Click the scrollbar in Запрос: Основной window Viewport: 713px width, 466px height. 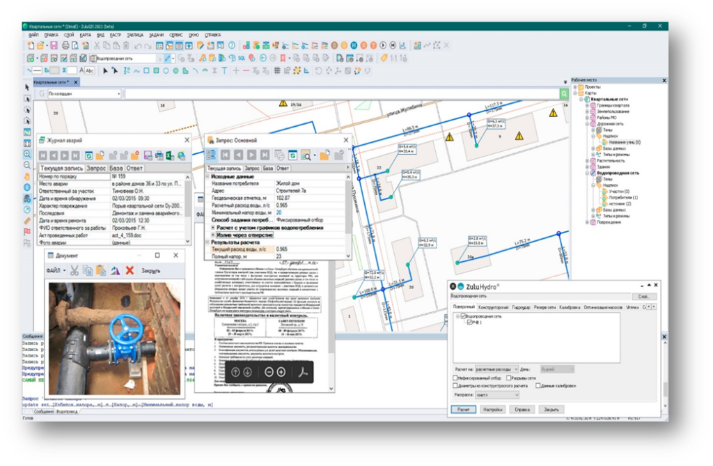pos(348,216)
